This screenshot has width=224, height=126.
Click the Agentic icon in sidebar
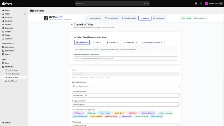3,54
